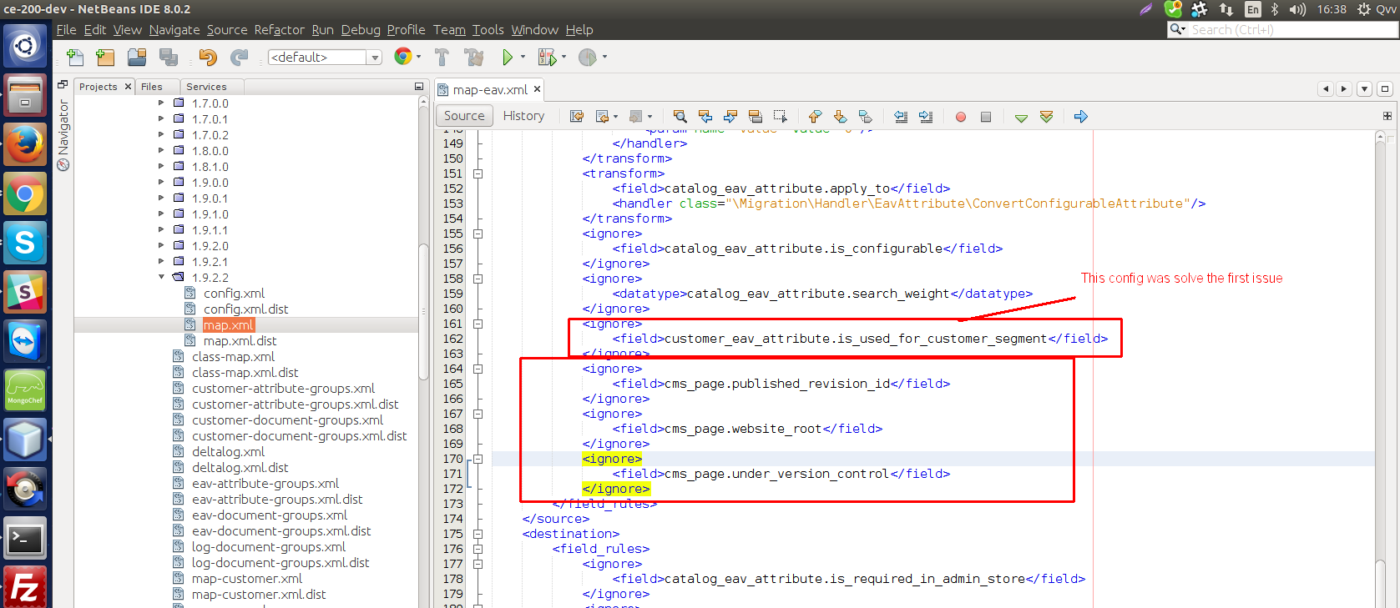Click Find Previous Occurrence icon
The width and height of the screenshot is (1400, 608).
705,117
